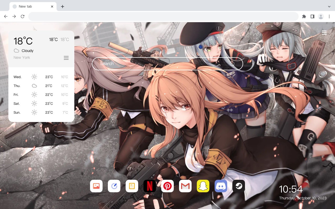
Task: Go back to previous page
Action: 6,16
